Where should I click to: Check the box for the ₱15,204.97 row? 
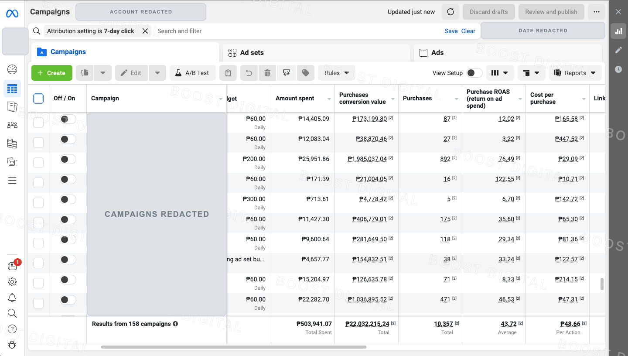[38, 283]
